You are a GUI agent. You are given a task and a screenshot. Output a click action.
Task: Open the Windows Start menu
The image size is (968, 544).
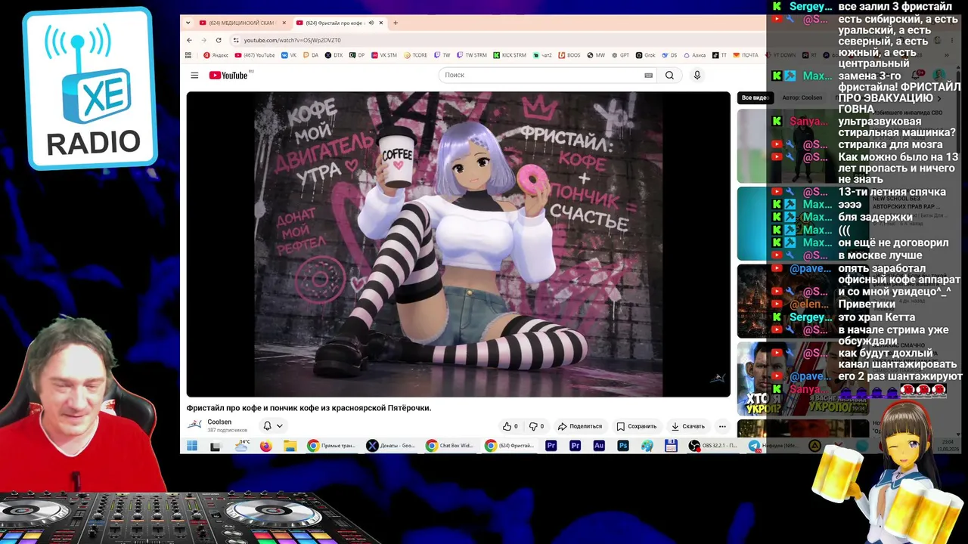[192, 446]
